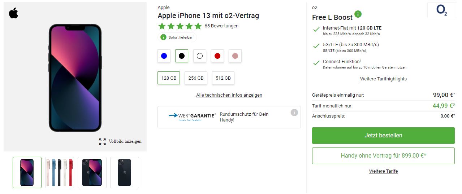The width and height of the screenshot is (462, 194).
Task: Open Weitere Tarife link
Action: (x=383, y=171)
